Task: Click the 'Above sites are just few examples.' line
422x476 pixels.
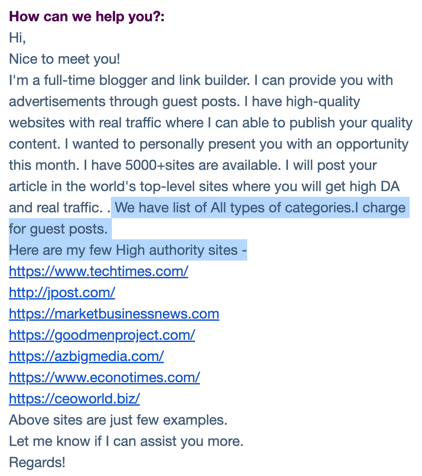Action: point(118,420)
